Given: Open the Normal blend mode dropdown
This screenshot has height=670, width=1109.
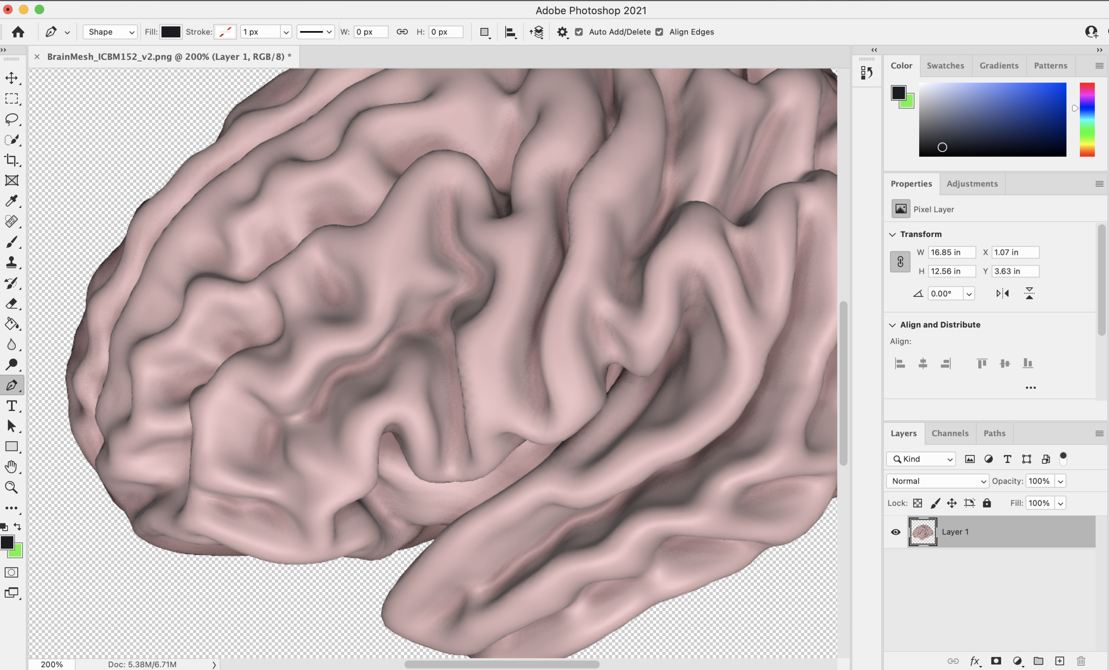Looking at the screenshot, I should [937, 481].
